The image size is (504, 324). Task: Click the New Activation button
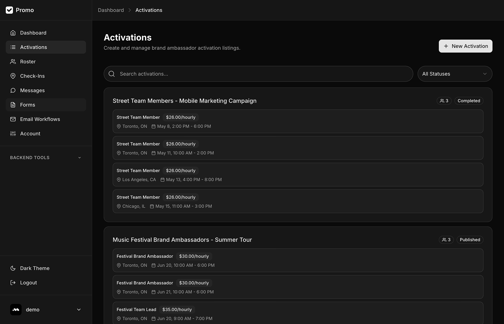click(465, 46)
